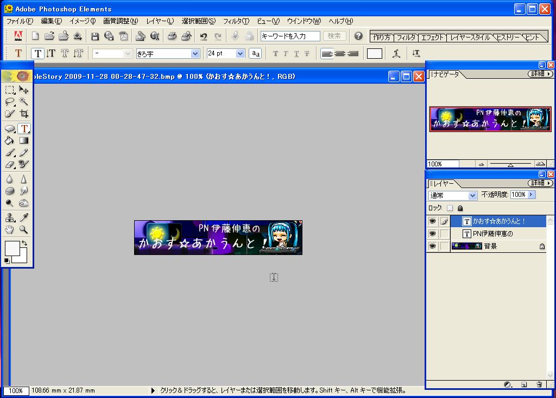Select the Crop tool
The width and height of the screenshot is (556, 398).
click(x=24, y=114)
